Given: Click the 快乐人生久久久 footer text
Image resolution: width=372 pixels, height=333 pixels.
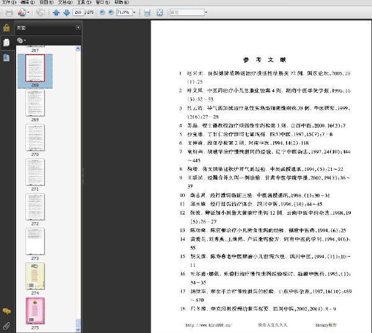Looking at the screenshot, I should 273,325.
